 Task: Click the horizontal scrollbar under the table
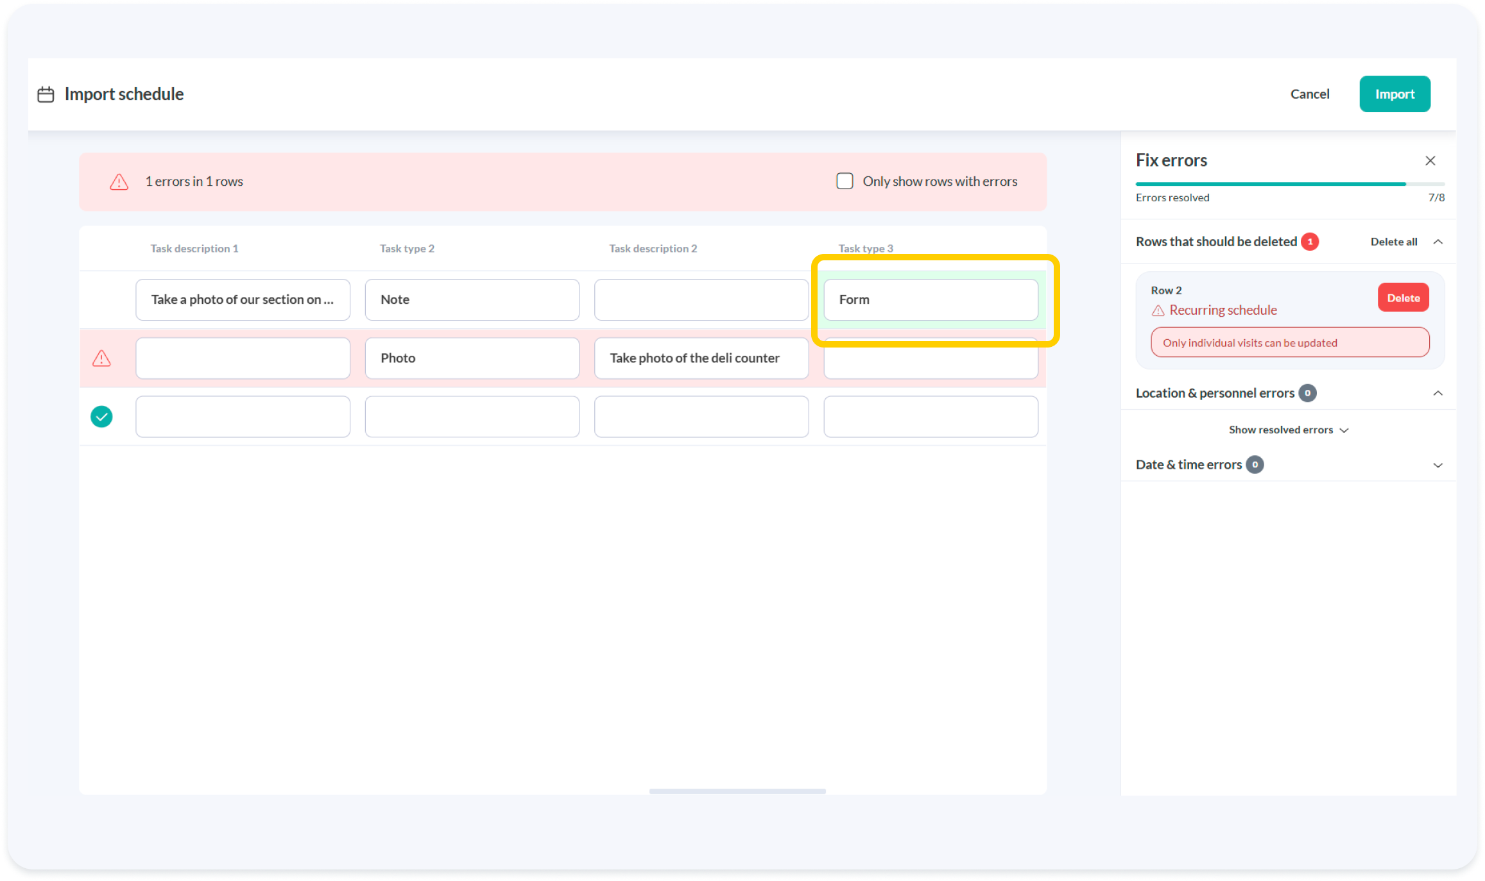[x=737, y=791]
